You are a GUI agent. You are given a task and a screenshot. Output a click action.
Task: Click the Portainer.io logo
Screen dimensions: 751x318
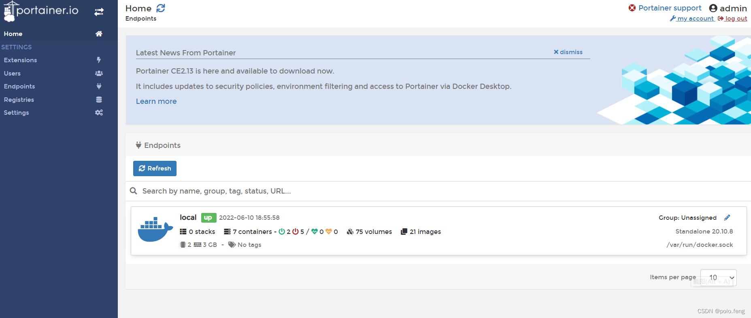41,11
